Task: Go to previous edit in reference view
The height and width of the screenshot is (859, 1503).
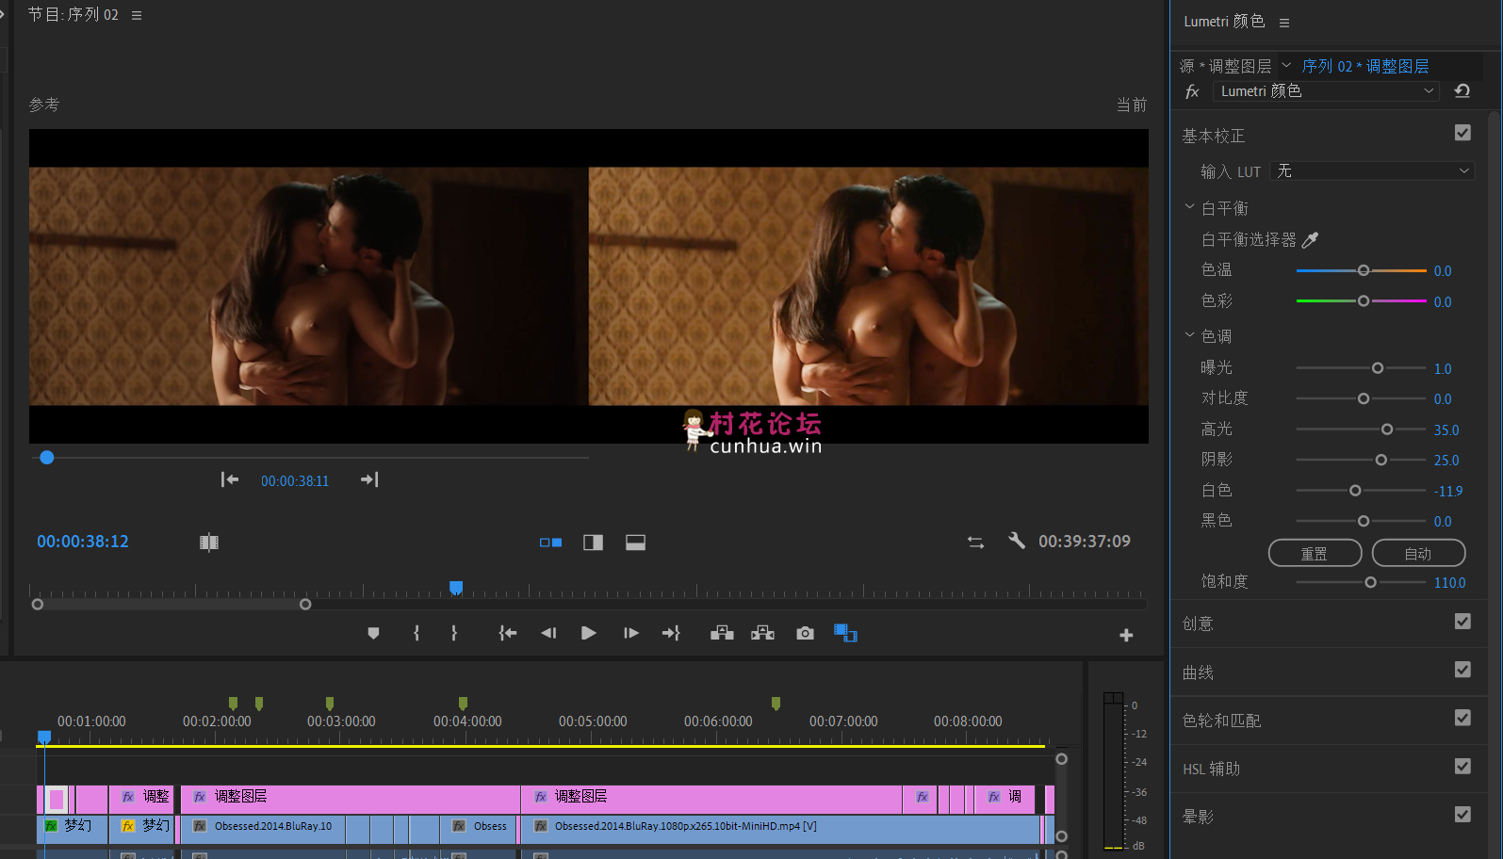Action: tap(230, 480)
